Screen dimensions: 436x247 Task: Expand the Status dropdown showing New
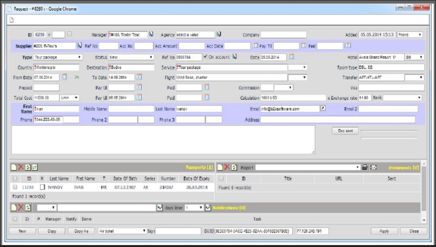coord(131,57)
